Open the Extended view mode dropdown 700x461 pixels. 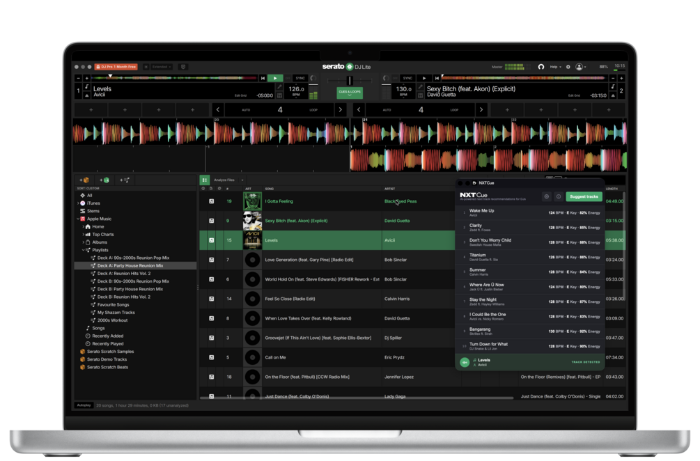coord(161,67)
